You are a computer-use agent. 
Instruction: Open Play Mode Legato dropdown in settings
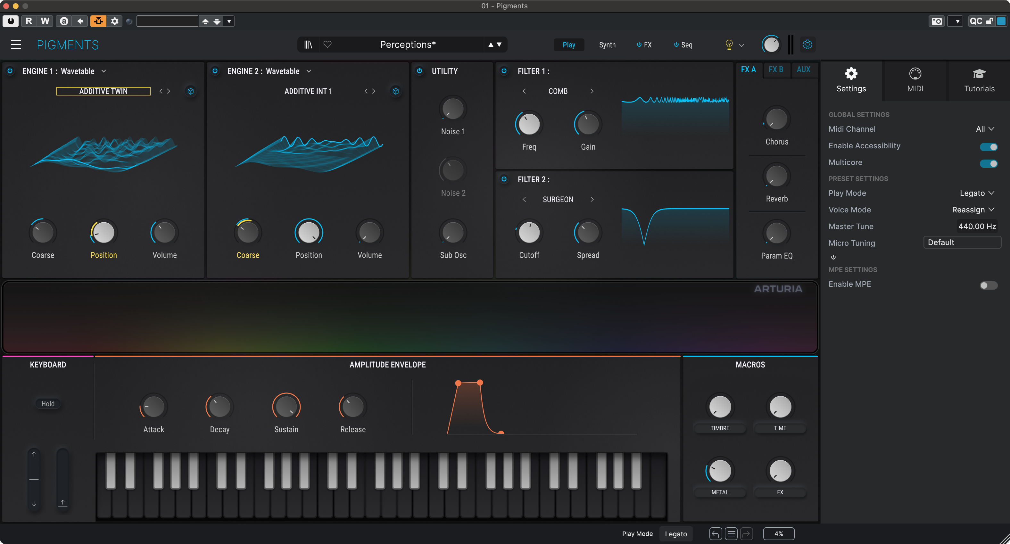977,193
